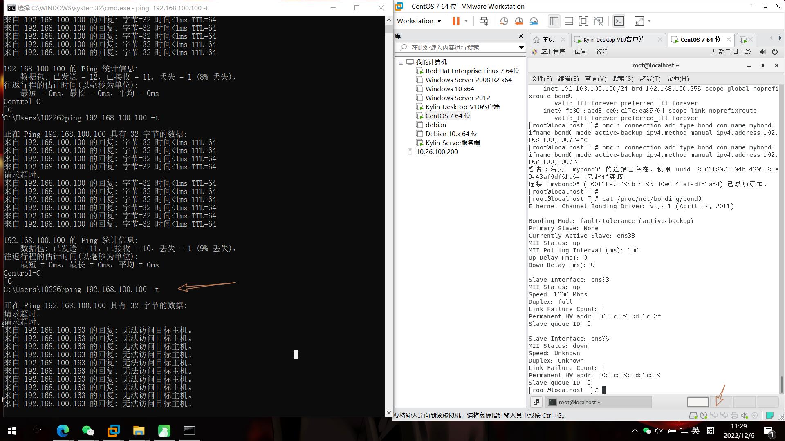Image resolution: width=785 pixels, height=441 pixels.
Task: Select Windows Server 2008 R2 x64 VM
Action: point(468,80)
